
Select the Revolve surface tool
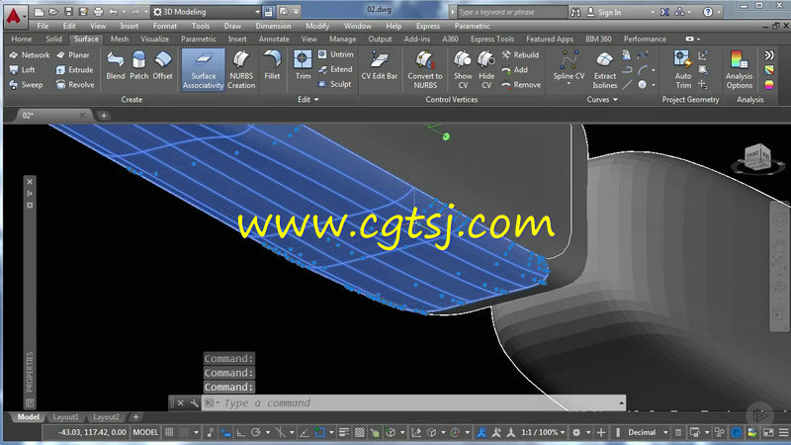coord(75,85)
